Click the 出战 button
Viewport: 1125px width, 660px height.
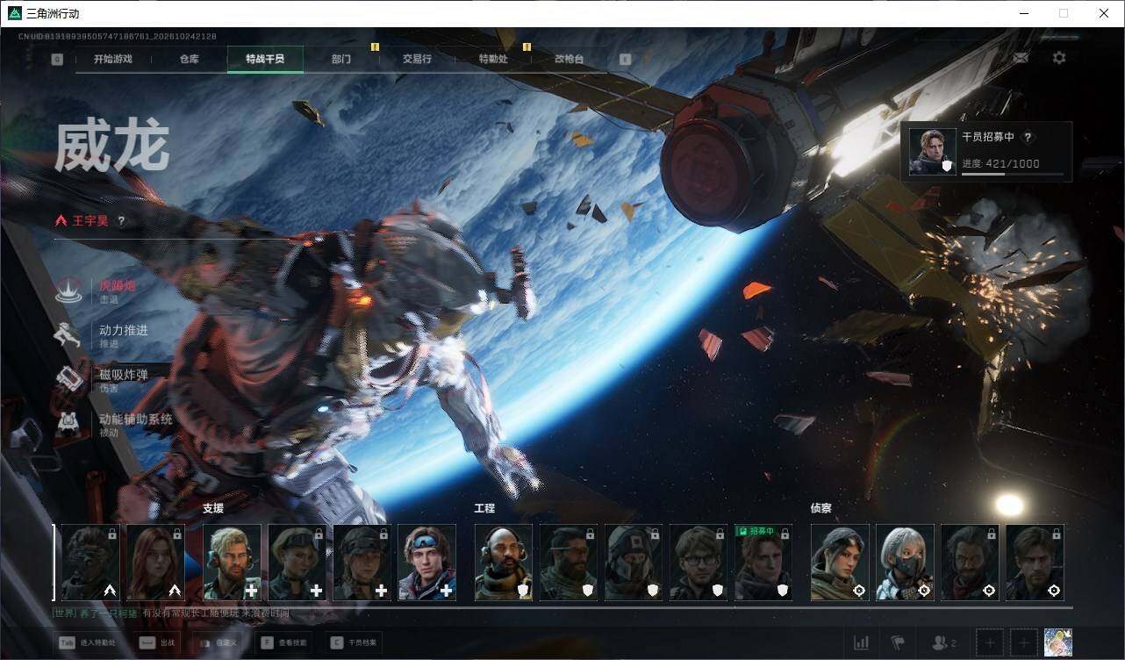click(x=159, y=642)
